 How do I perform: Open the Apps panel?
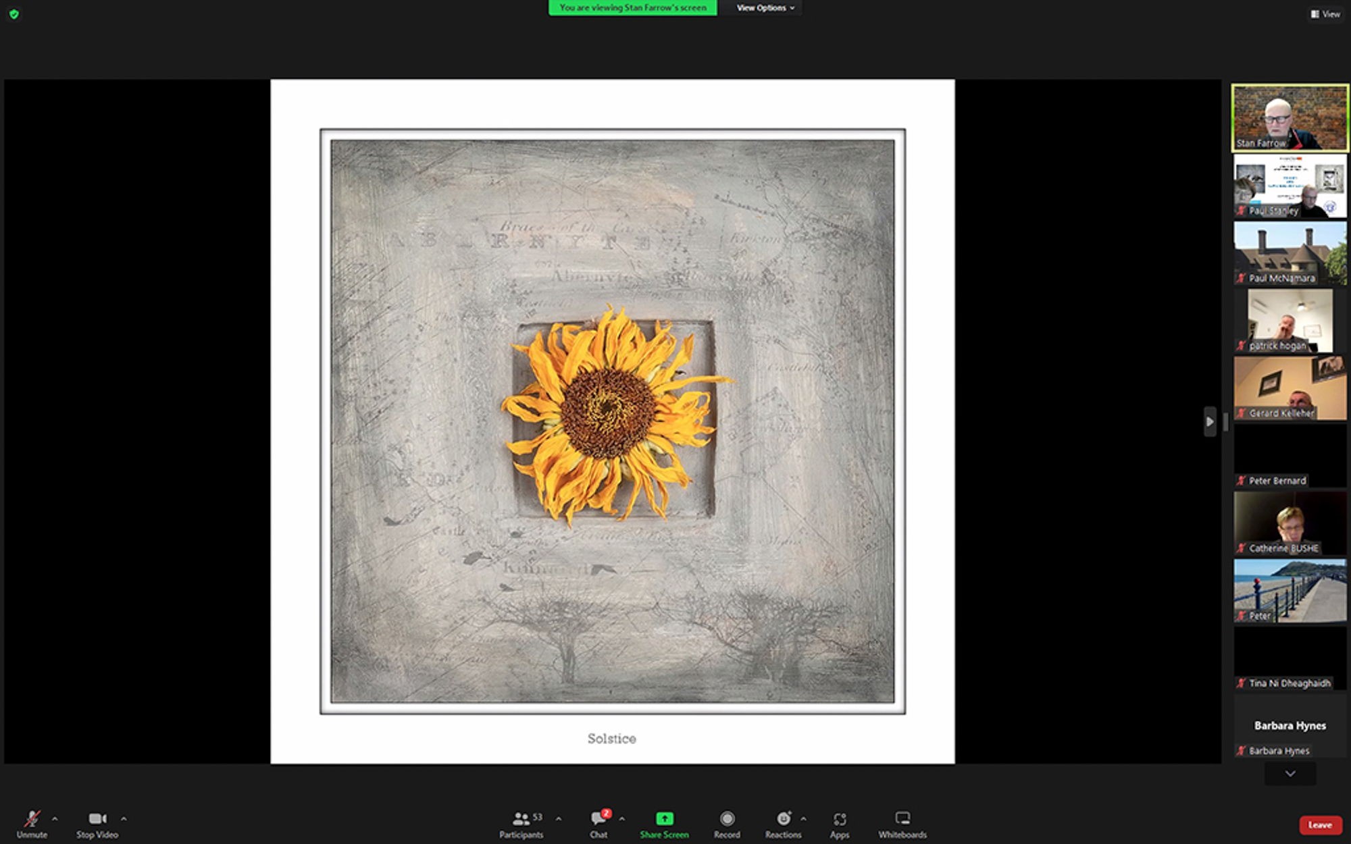[840, 824]
